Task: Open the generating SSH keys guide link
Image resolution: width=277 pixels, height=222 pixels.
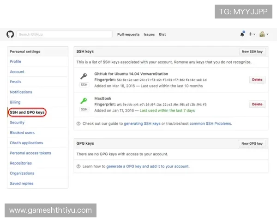Action: pos(142,124)
